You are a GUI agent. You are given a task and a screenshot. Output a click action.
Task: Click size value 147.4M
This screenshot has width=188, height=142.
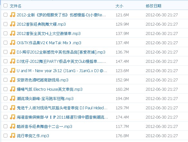(122, 61)
